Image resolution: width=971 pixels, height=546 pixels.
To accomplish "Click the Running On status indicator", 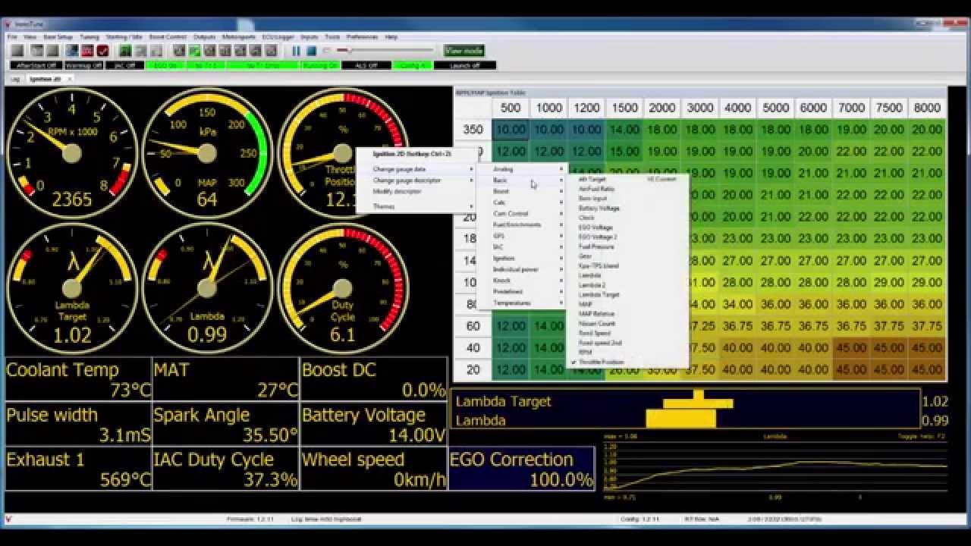I will point(321,66).
